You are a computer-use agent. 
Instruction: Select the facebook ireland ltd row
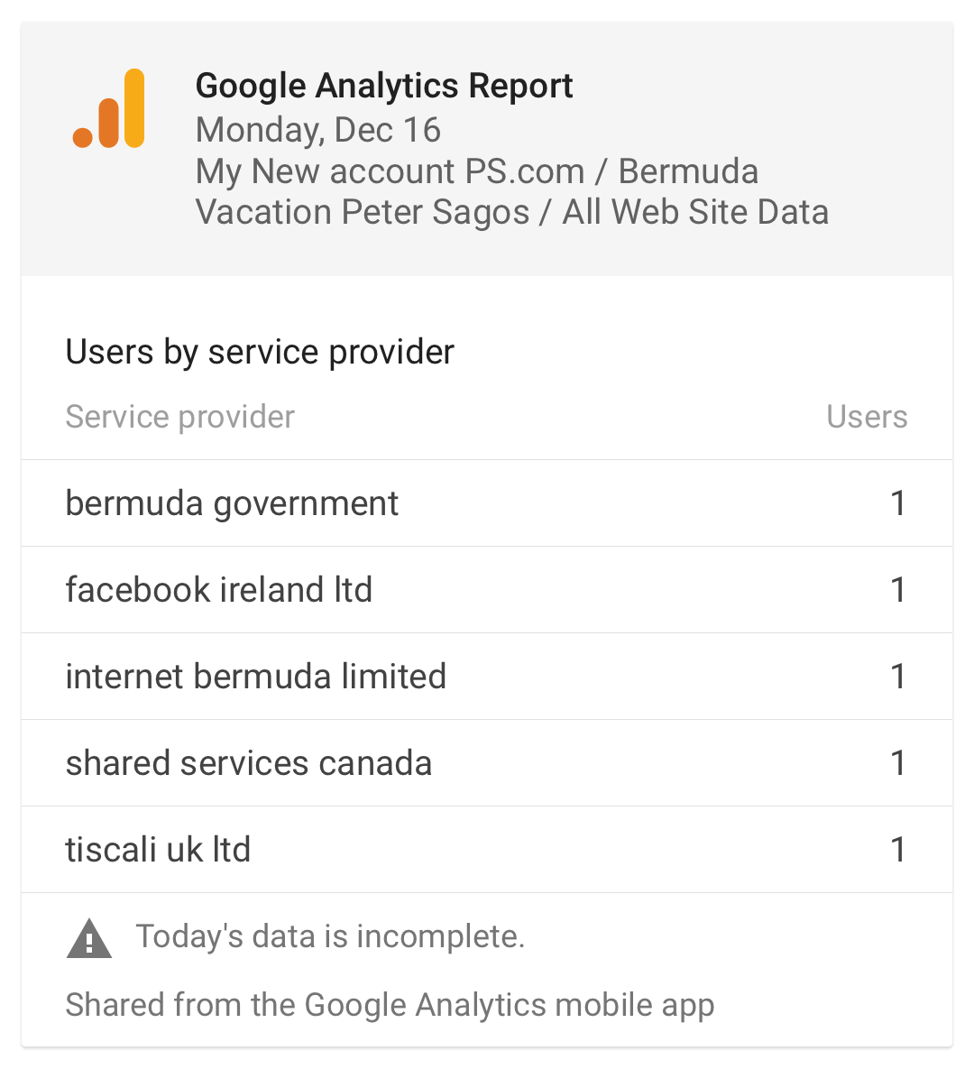pyautogui.click(x=487, y=590)
